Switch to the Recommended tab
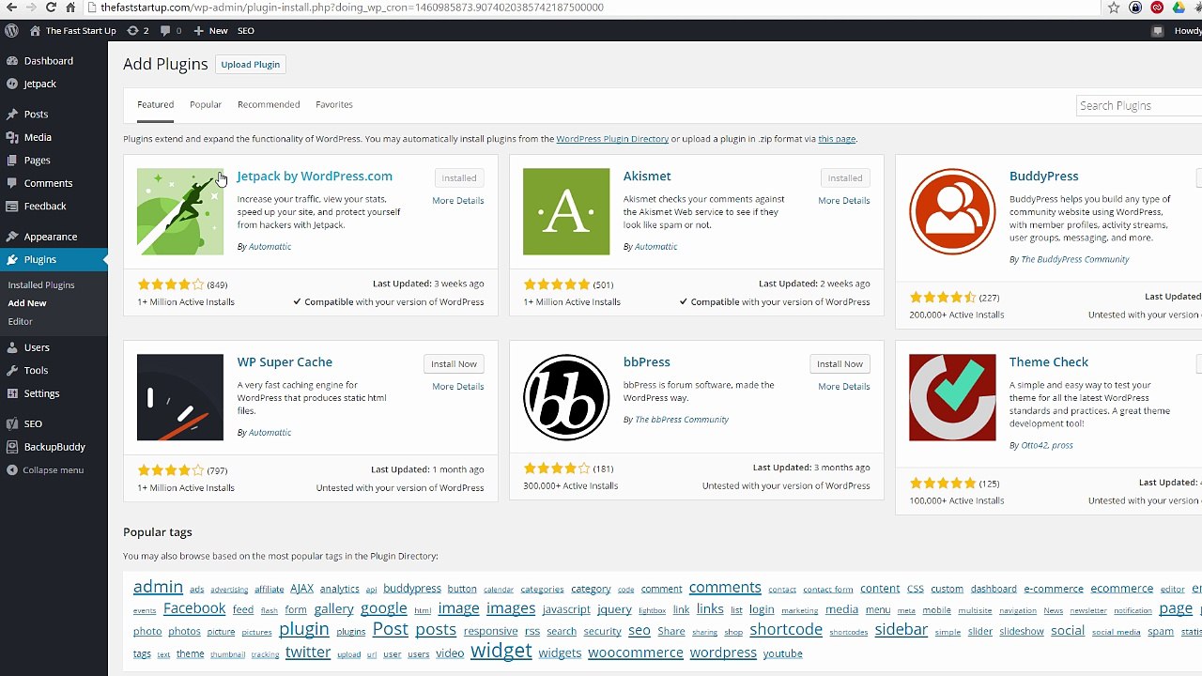Screen dimensions: 1202x676 [269, 104]
